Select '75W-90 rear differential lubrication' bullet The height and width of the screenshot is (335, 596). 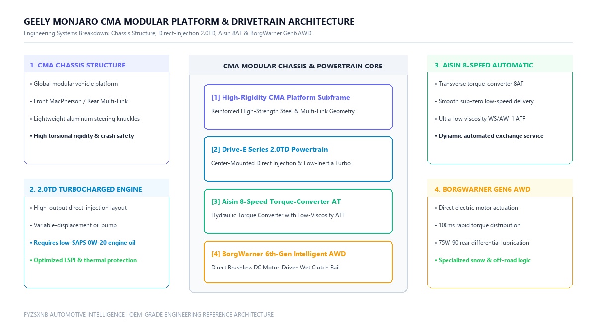tap(482, 243)
